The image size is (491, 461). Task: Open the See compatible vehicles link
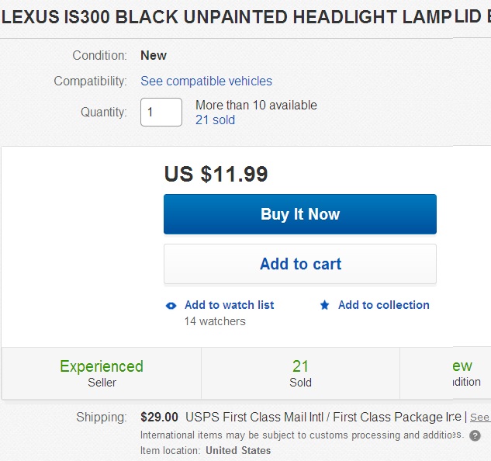(206, 81)
